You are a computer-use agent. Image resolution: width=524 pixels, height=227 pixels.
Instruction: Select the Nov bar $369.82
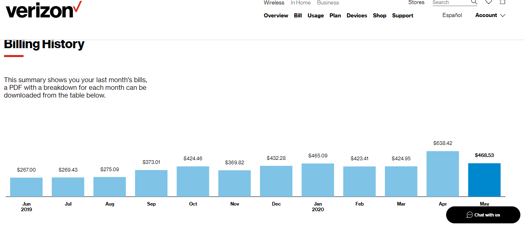234,183
